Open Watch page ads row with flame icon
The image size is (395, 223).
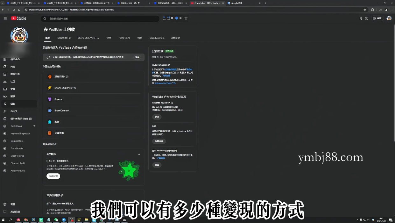coord(94,76)
